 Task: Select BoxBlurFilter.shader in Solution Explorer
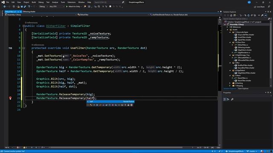click(245, 65)
